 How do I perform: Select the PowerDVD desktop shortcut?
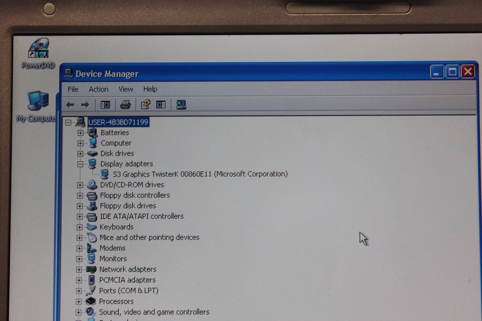39,53
